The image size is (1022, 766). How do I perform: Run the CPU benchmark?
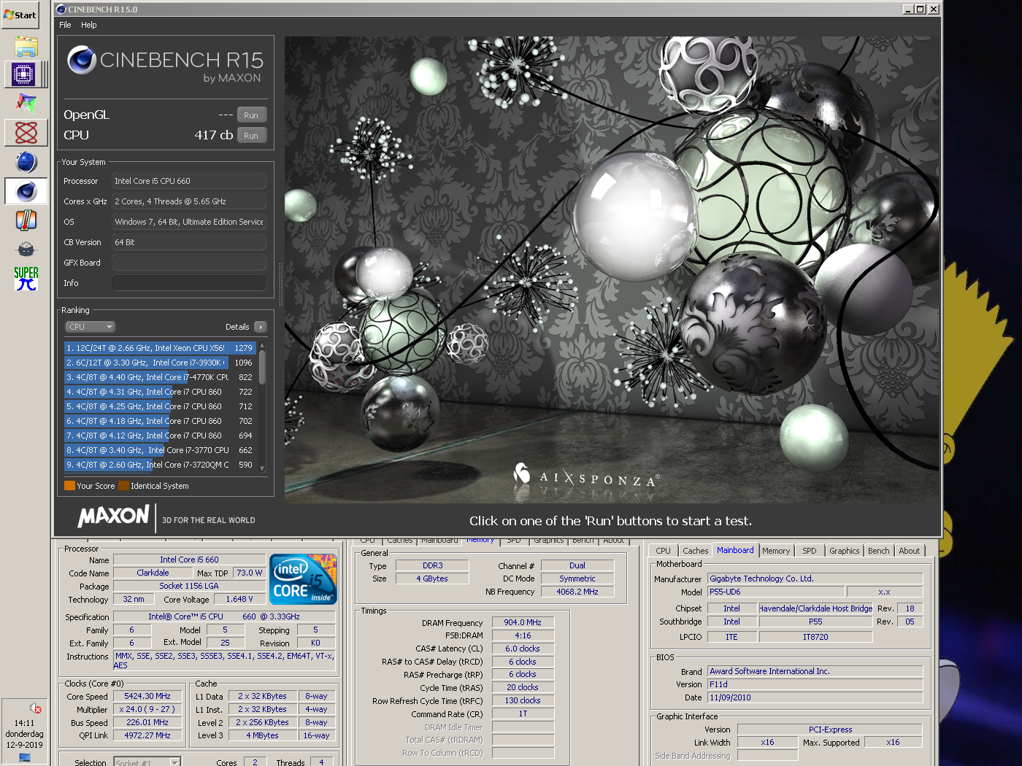(251, 136)
